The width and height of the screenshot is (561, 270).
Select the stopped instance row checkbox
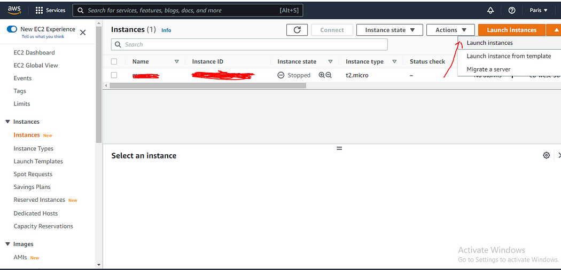pyautogui.click(x=114, y=75)
